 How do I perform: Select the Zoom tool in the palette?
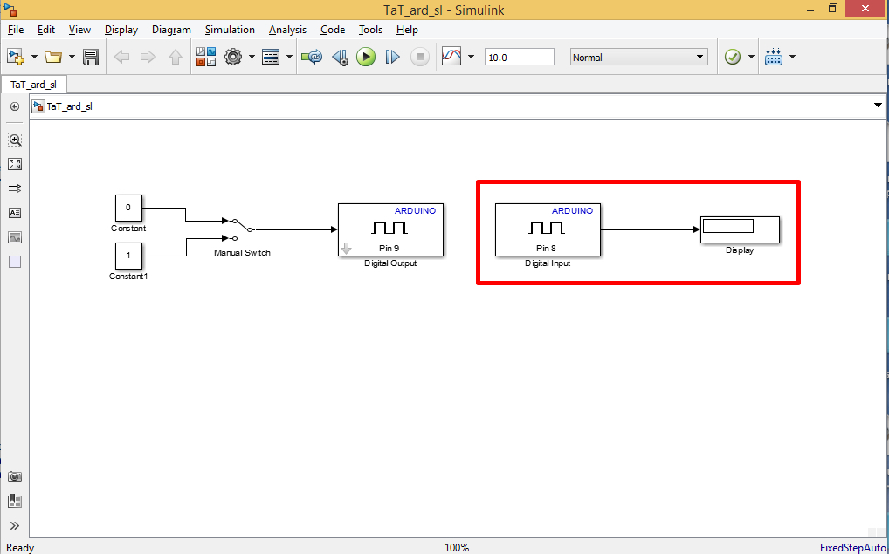click(15, 140)
